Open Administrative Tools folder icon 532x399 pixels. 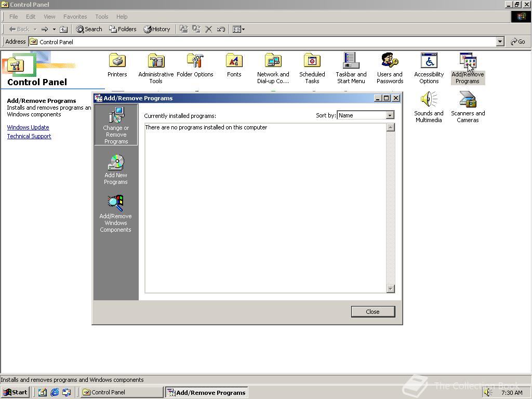pyautogui.click(x=156, y=69)
